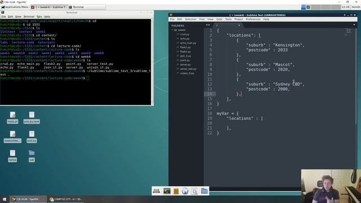Click the myVar text on line 18

pos(223,113)
